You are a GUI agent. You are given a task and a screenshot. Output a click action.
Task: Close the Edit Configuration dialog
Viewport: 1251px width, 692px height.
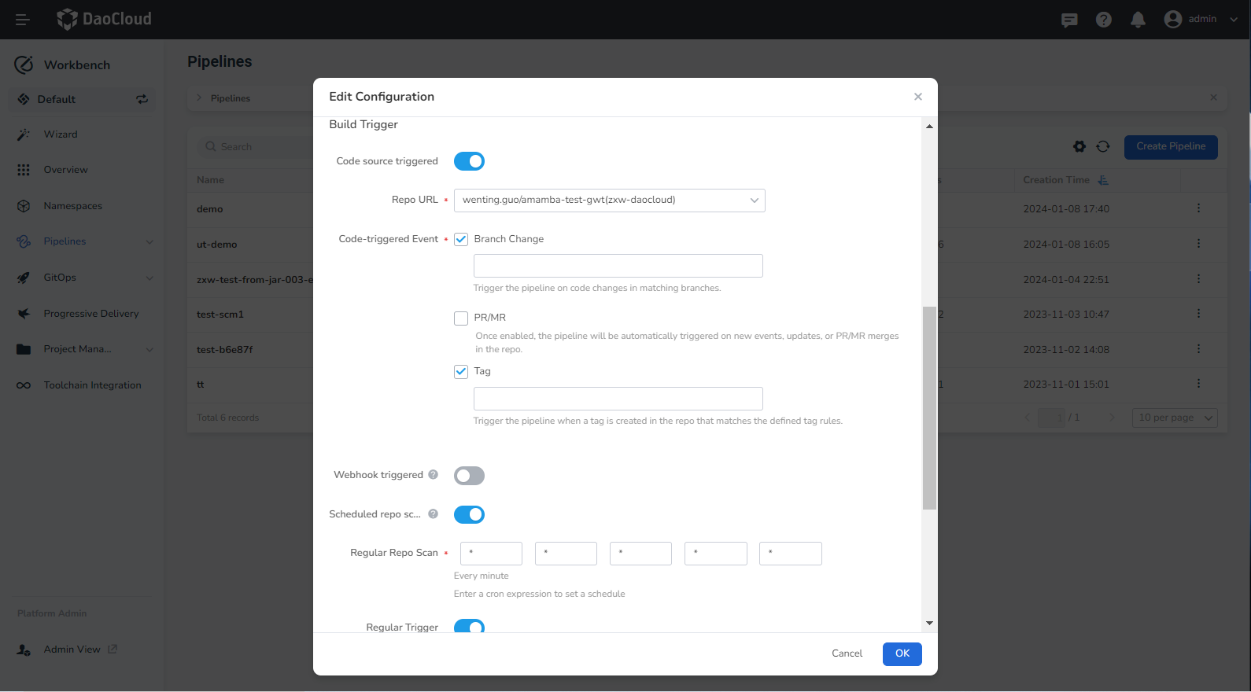tap(917, 97)
